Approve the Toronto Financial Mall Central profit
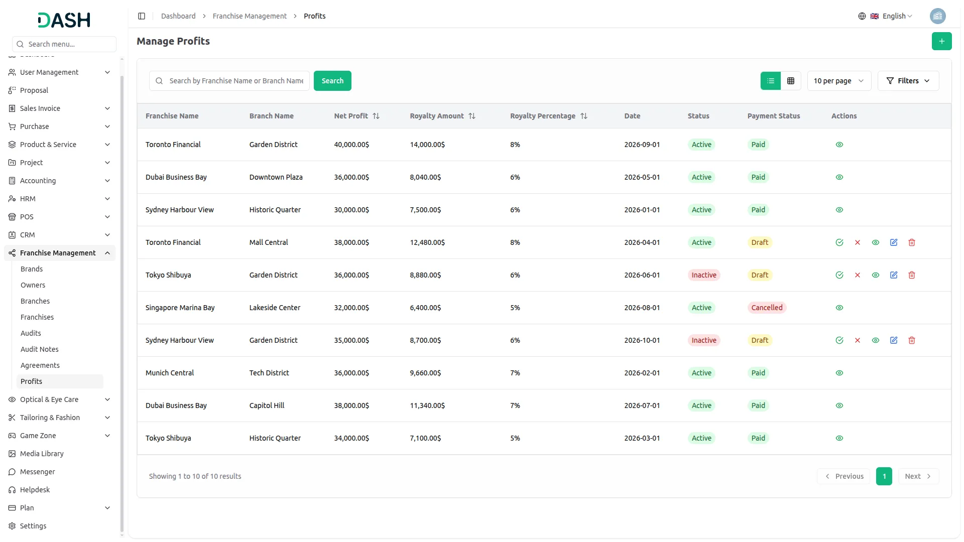 [x=839, y=242]
